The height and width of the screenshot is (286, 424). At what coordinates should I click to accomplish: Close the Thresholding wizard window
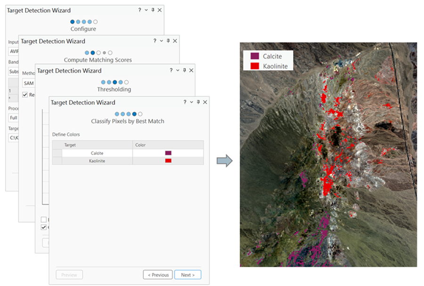point(191,70)
